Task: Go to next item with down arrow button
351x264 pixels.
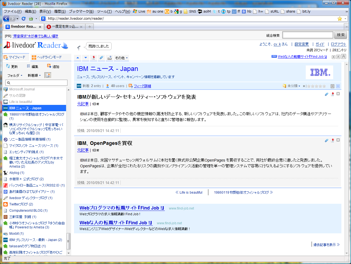Action: pos(86,58)
